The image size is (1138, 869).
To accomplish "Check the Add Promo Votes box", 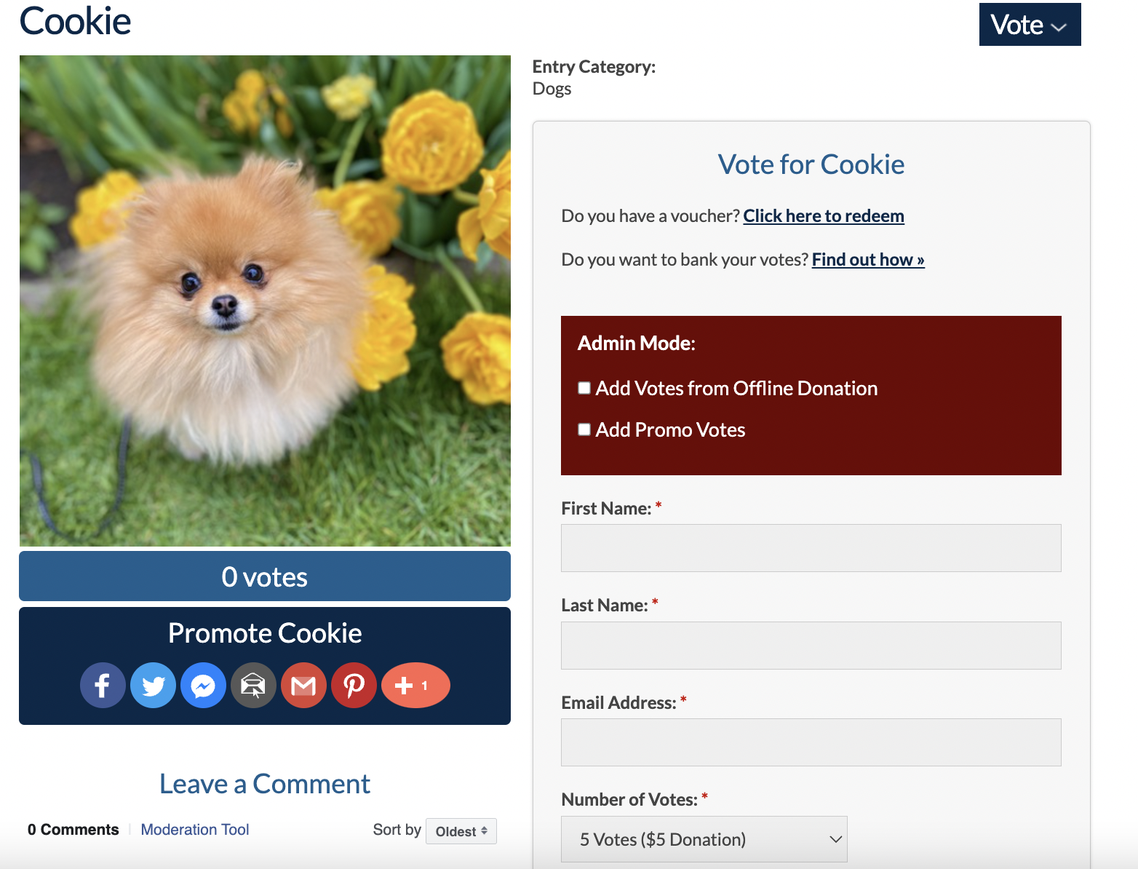I will tap(584, 429).
